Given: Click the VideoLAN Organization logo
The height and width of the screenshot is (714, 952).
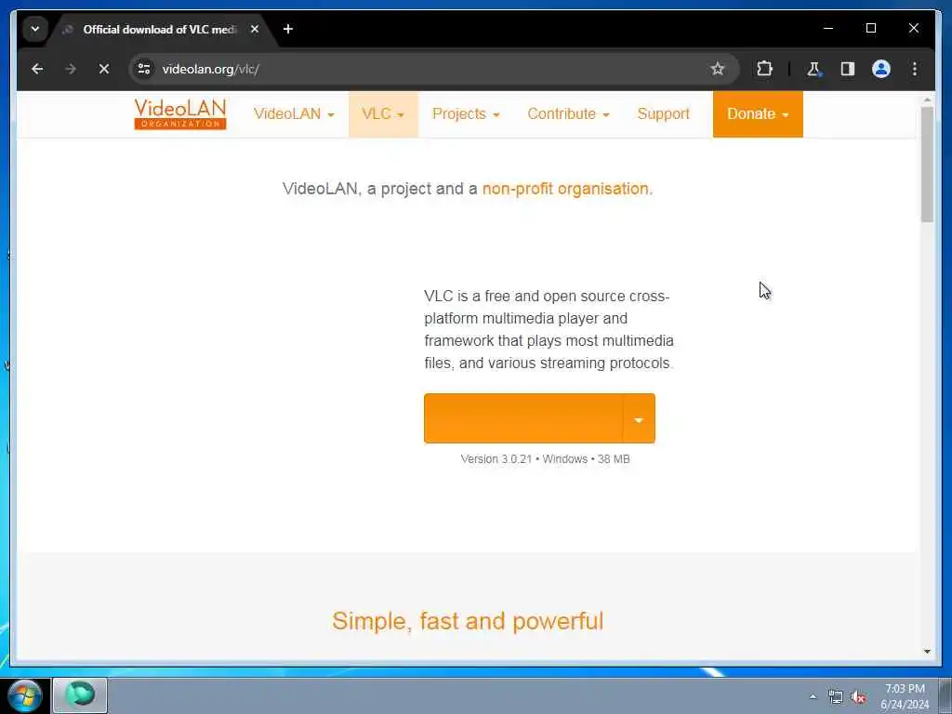Looking at the screenshot, I should point(180,113).
